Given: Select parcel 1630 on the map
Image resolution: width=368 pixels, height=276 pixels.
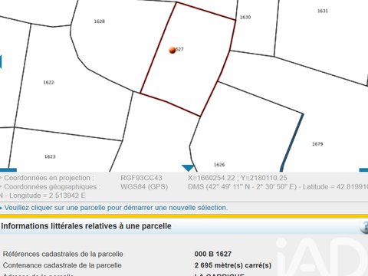Looking at the screenshot, I should pos(245,17).
